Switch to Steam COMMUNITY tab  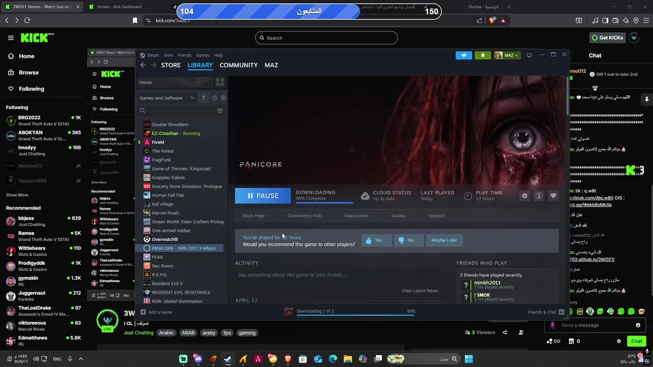[x=238, y=65]
